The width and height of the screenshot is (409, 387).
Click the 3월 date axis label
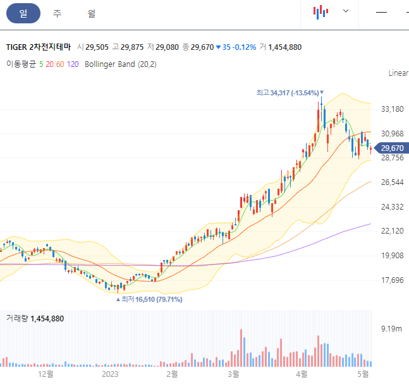pyautogui.click(x=233, y=374)
